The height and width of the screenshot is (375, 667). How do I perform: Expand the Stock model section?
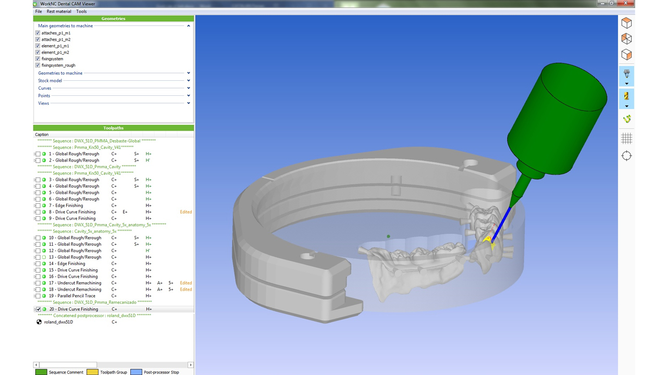coord(189,81)
